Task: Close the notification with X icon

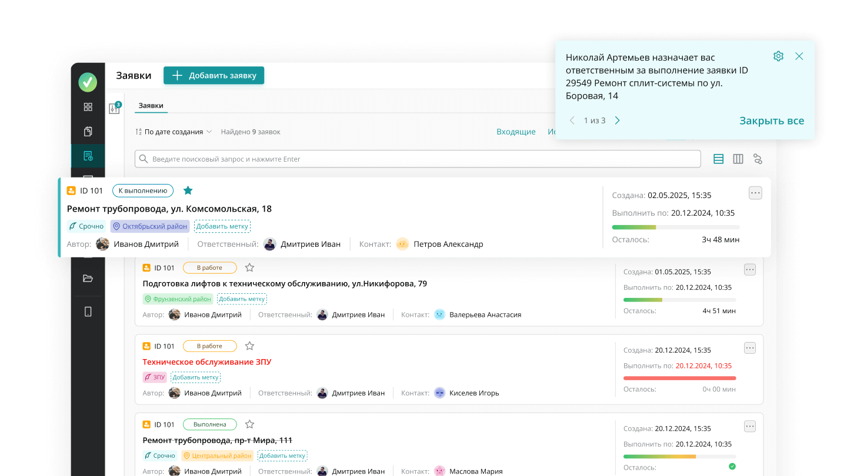Action: (799, 56)
